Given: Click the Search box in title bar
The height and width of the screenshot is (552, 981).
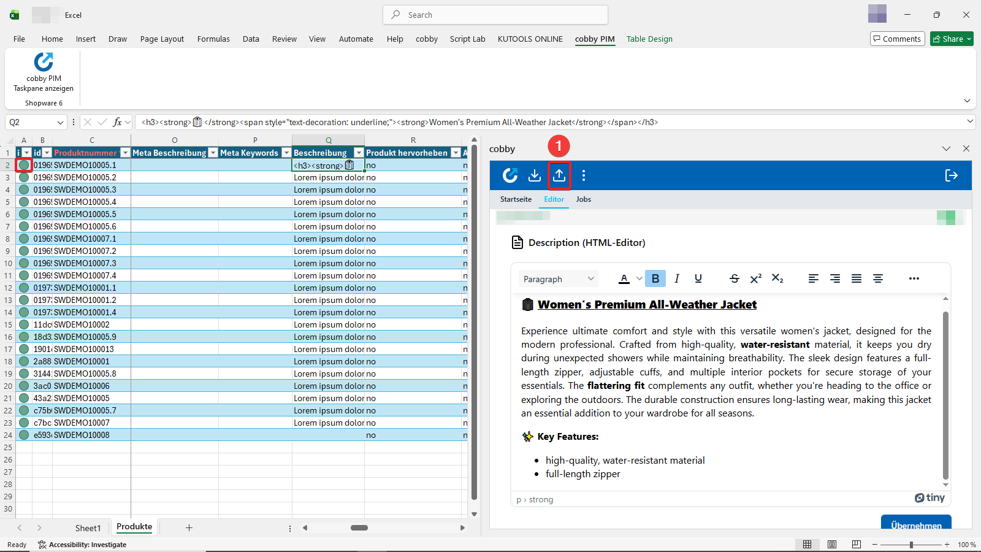Looking at the screenshot, I should pos(495,15).
